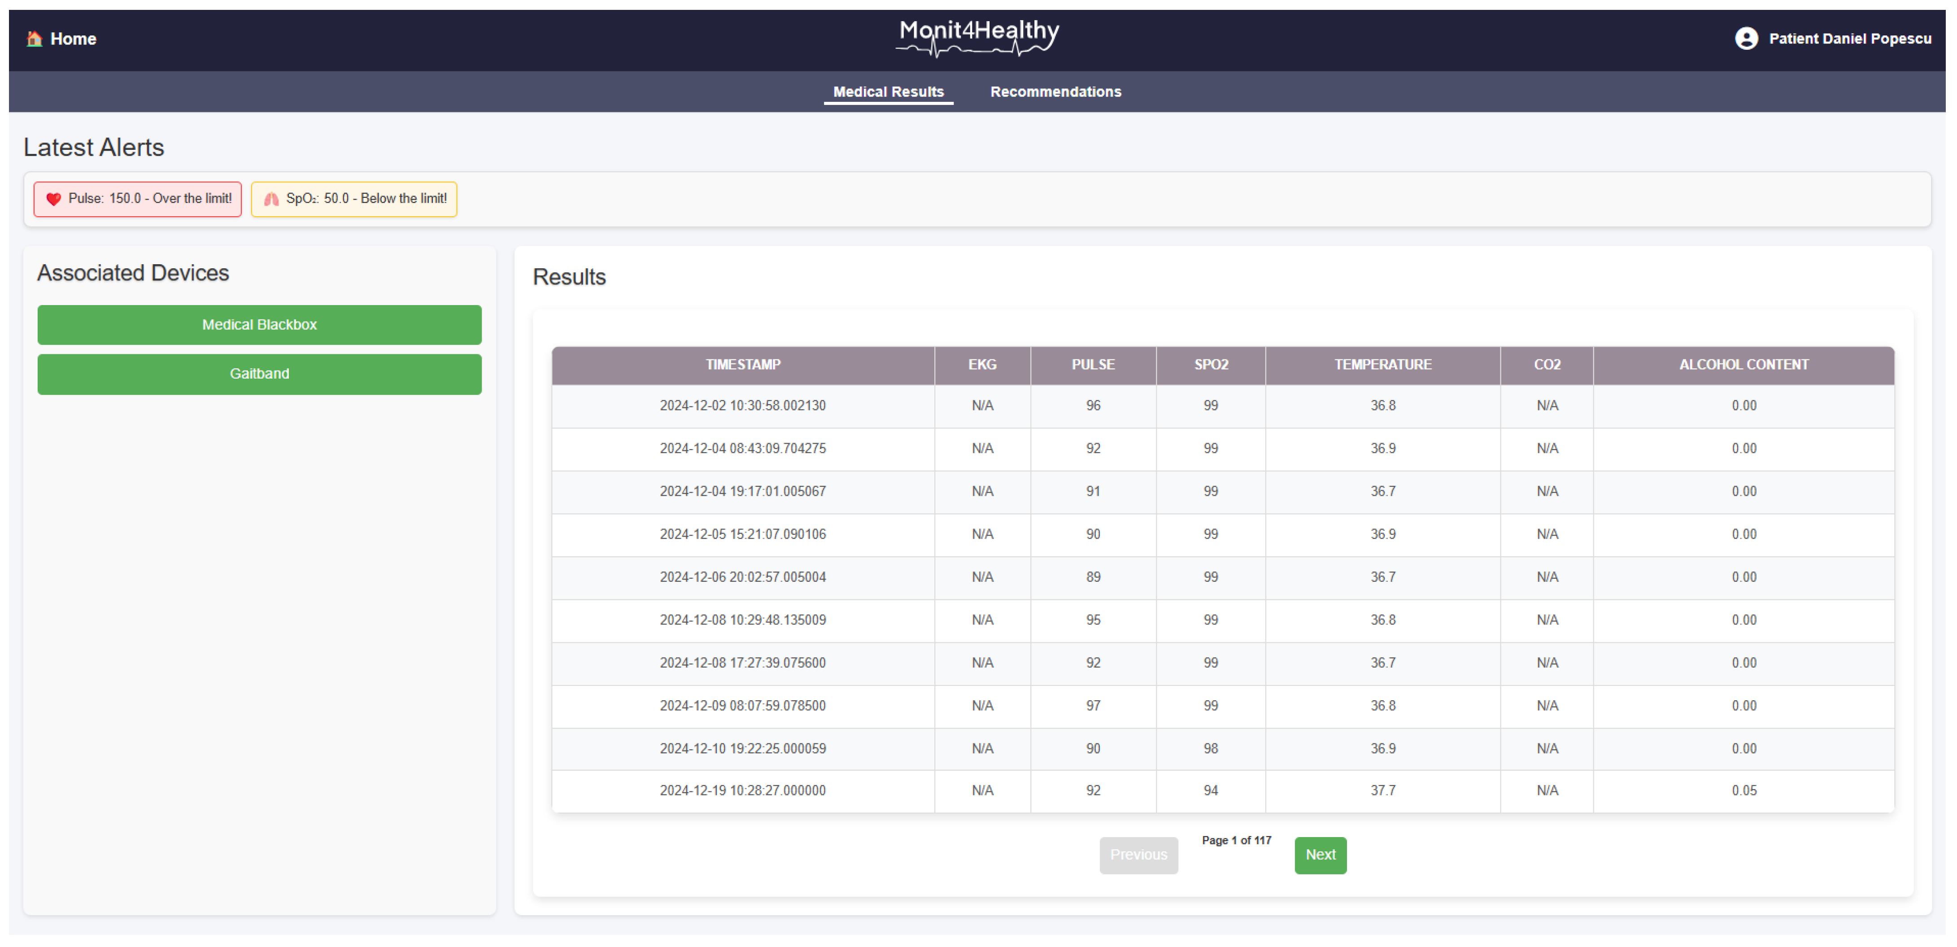Click the TIMESTAMP column header
This screenshot has width=1957, height=947.
(742, 365)
